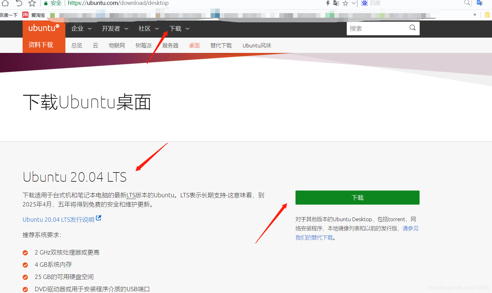Open the 开发者 navigation menu
The width and height of the screenshot is (492, 293).
[x=111, y=28]
